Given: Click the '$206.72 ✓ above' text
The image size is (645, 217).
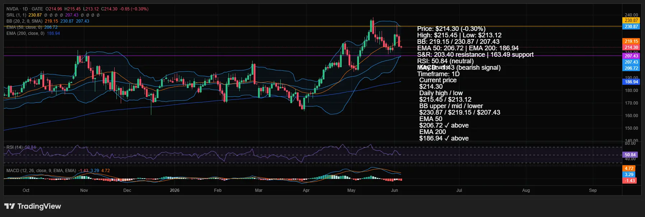Looking at the screenshot, I should point(444,125).
